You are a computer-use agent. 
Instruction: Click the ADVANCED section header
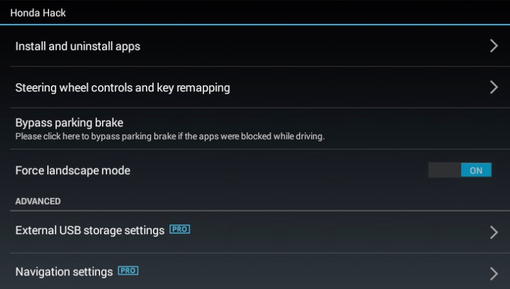pos(37,201)
